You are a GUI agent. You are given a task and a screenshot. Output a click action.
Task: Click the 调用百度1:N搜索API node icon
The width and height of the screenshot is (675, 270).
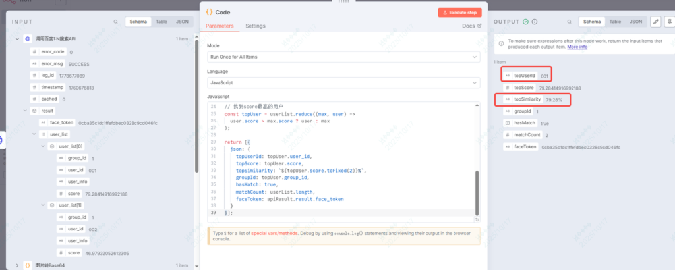point(27,39)
